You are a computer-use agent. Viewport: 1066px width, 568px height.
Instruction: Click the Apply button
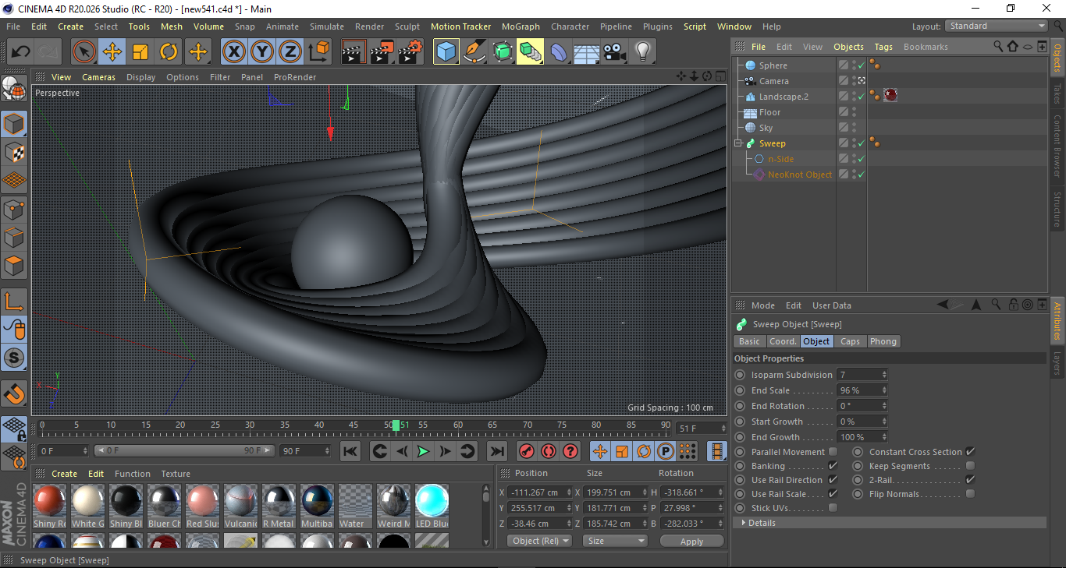[x=691, y=541]
